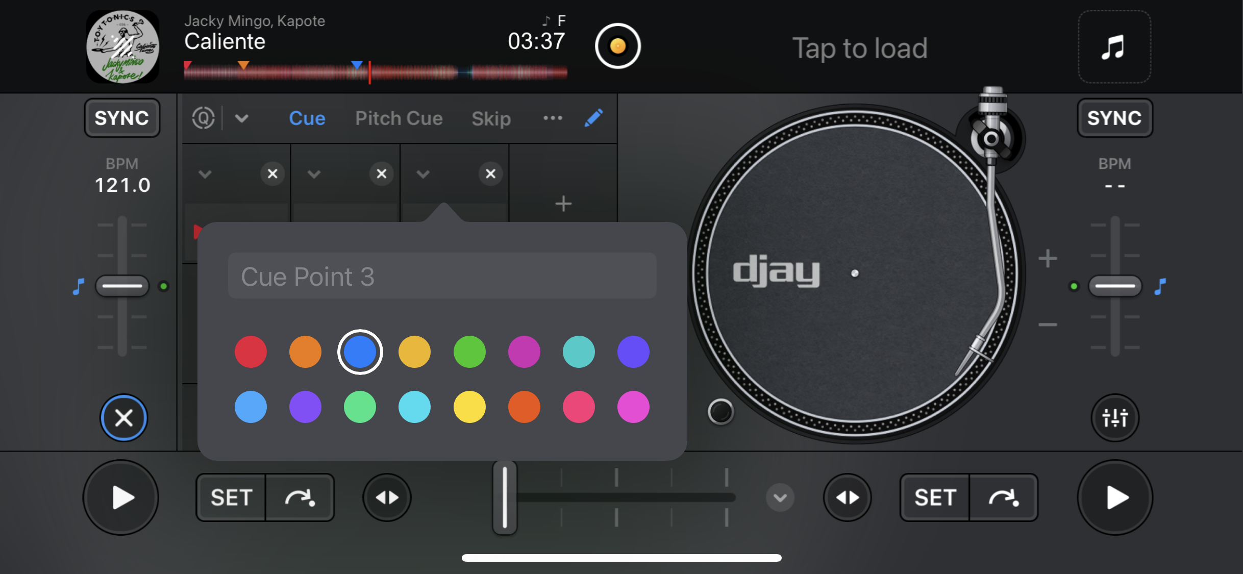This screenshot has width=1243, height=574.
Task: Expand the chevron next to the Q icon
Action: [x=241, y=118]
